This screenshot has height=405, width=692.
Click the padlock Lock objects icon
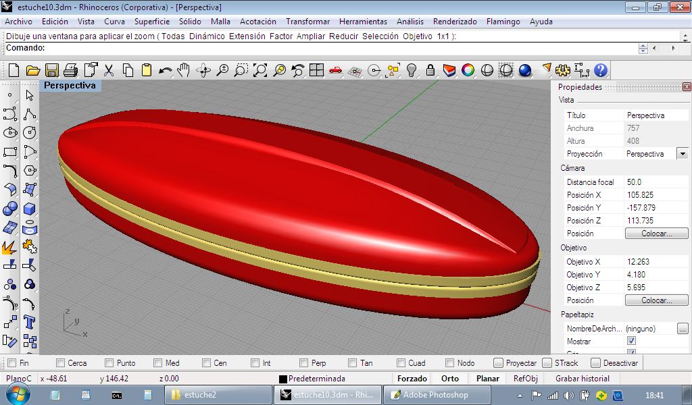click(x=430, y=70)
